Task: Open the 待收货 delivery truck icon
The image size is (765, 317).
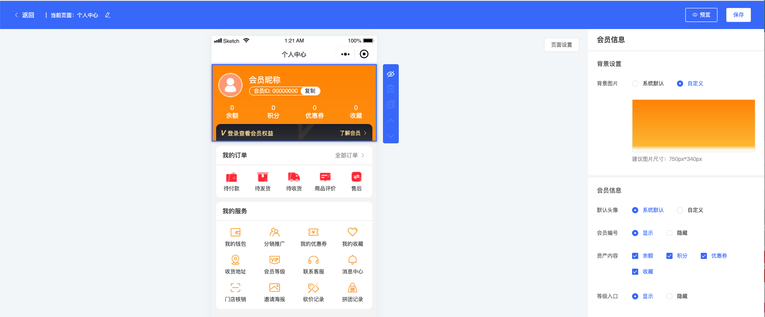Action: point(294,177)
